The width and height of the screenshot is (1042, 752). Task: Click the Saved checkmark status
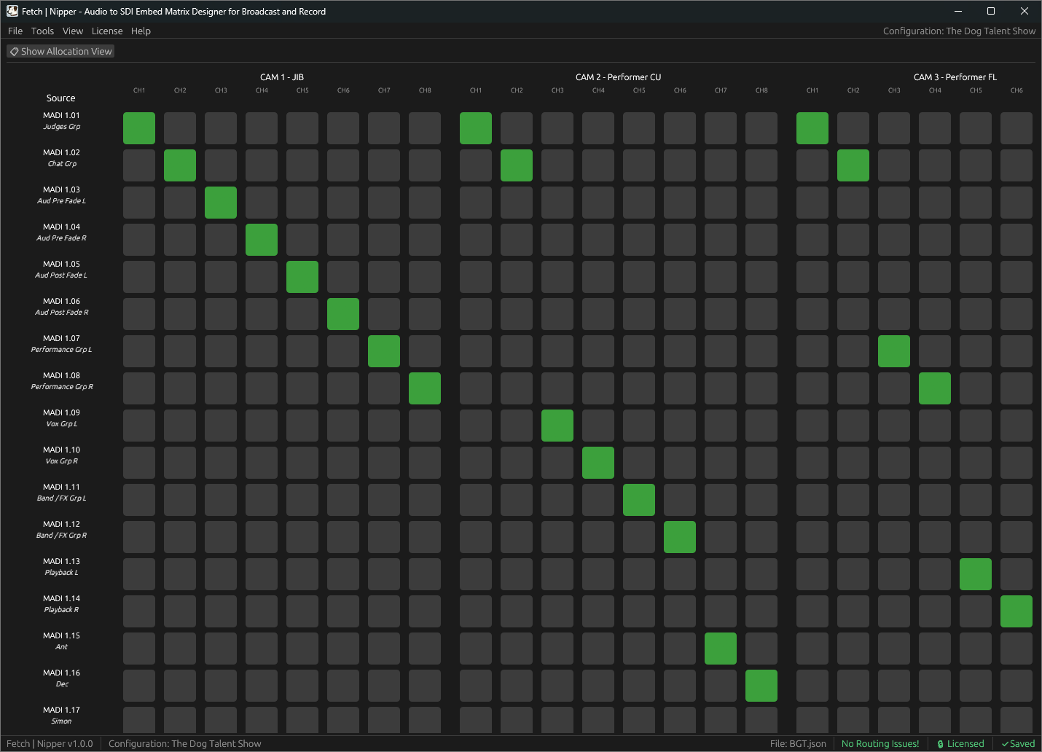point(1018,744)
